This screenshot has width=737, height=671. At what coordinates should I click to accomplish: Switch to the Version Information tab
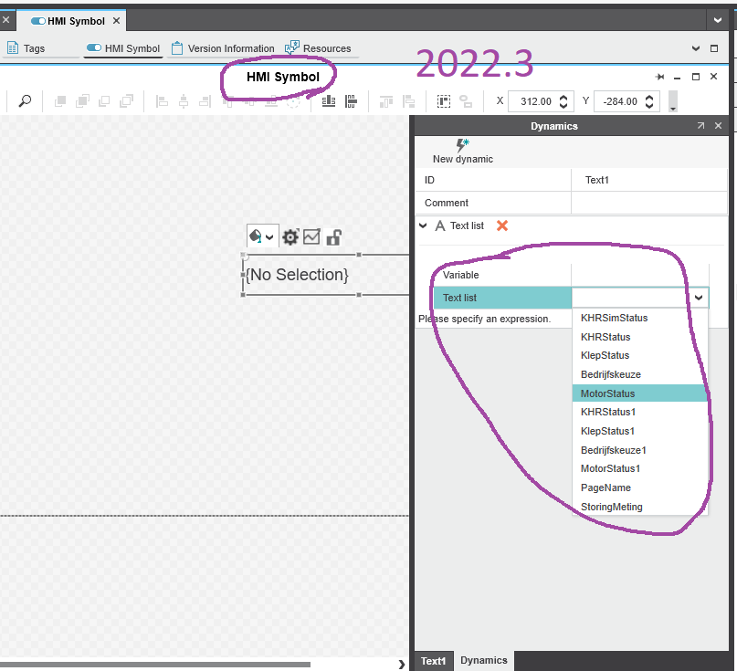tap(223, 48)
